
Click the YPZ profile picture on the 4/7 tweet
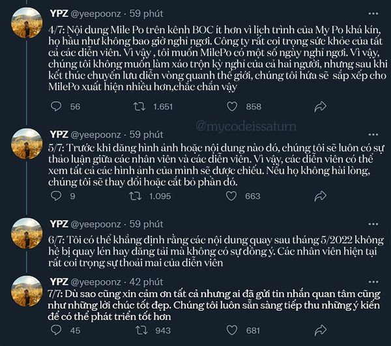coord(27,25)
